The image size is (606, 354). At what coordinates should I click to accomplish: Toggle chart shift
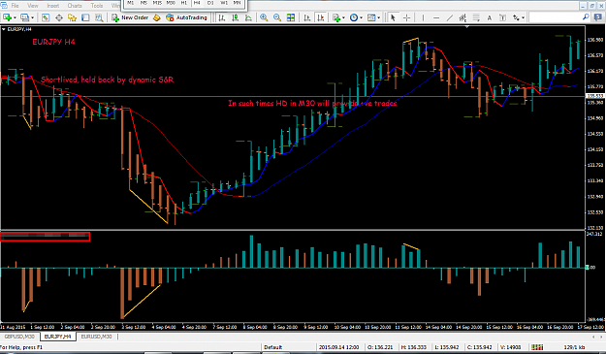[321, 17]
